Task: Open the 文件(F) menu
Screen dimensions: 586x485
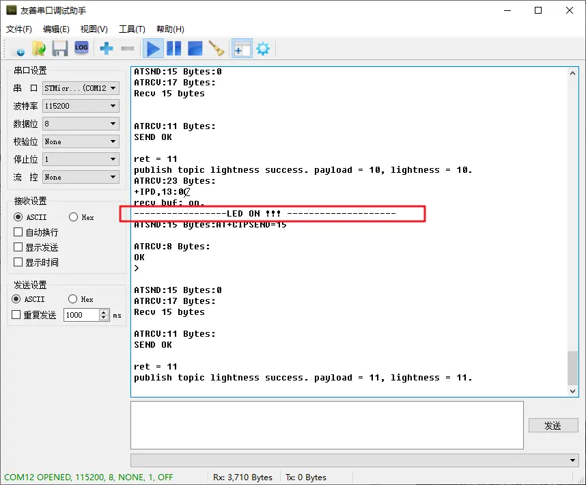Action: [x=19, y=29]
